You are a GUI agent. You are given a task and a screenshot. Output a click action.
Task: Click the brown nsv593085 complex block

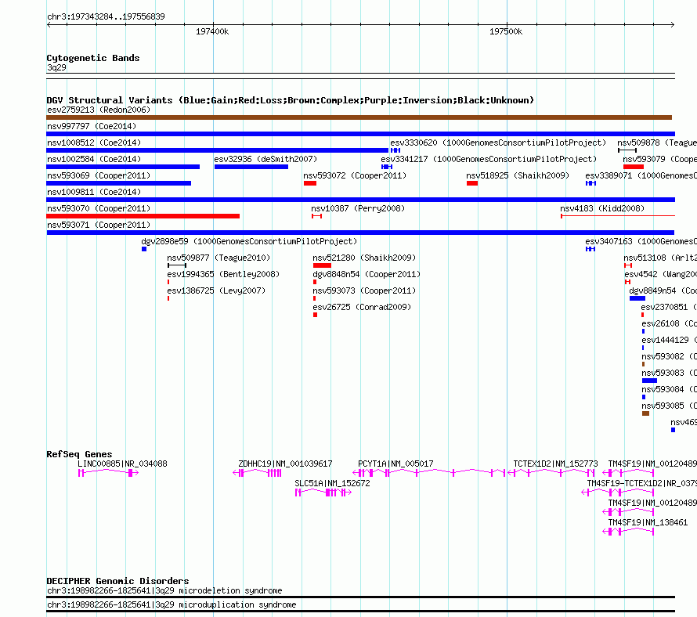click(x=645, y=413)
